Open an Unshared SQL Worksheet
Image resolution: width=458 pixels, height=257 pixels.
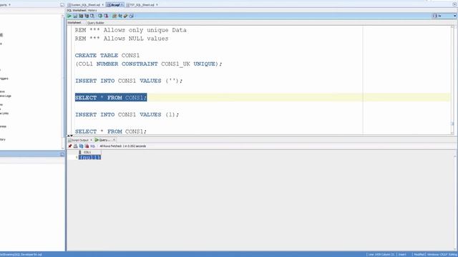(x=114, y=16)
